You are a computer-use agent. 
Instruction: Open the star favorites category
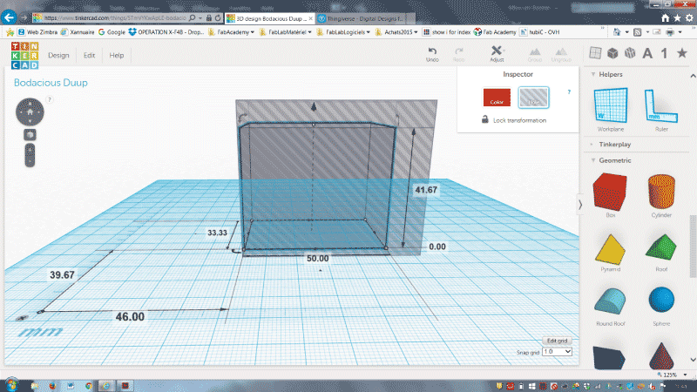coord(682,53)
